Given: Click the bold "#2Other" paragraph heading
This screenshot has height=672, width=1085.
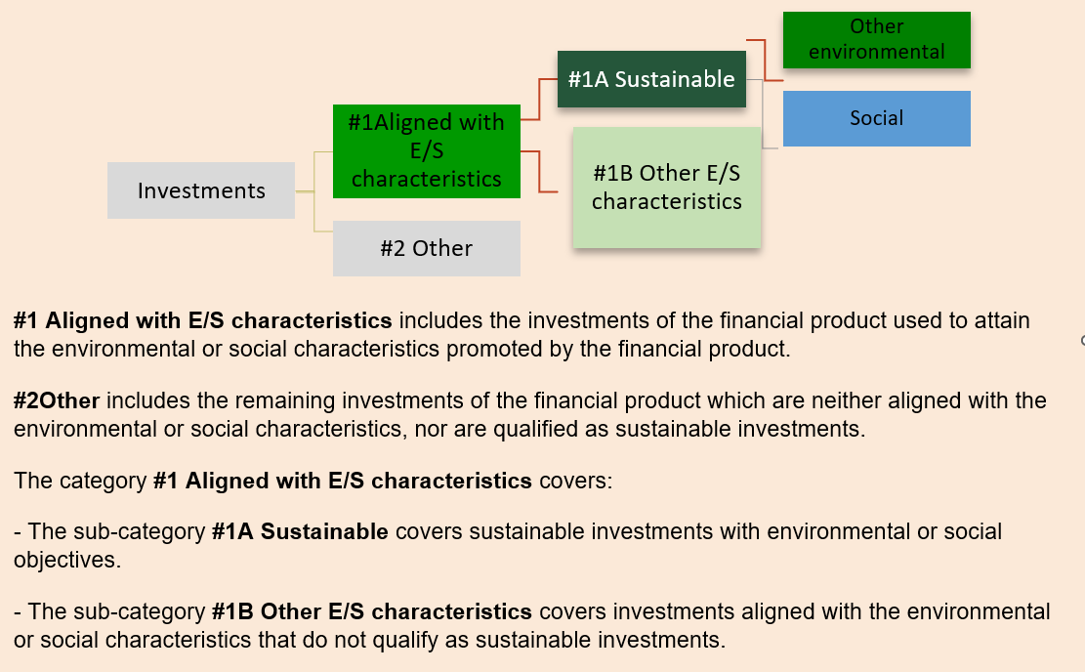Looking at the screenshot, I should click(57, 400).
